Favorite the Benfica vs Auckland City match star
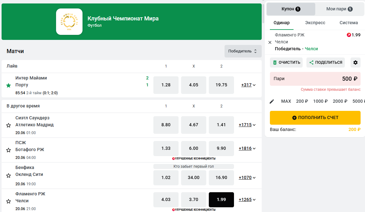 (9, 176)
